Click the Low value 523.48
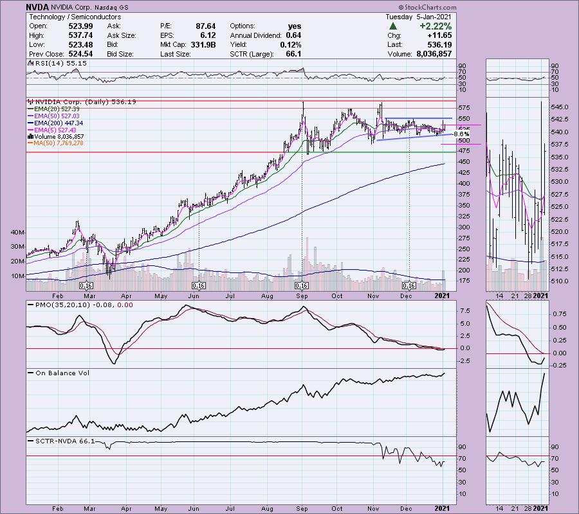This screenshot has width=579, height=514. tap(80, 44)
